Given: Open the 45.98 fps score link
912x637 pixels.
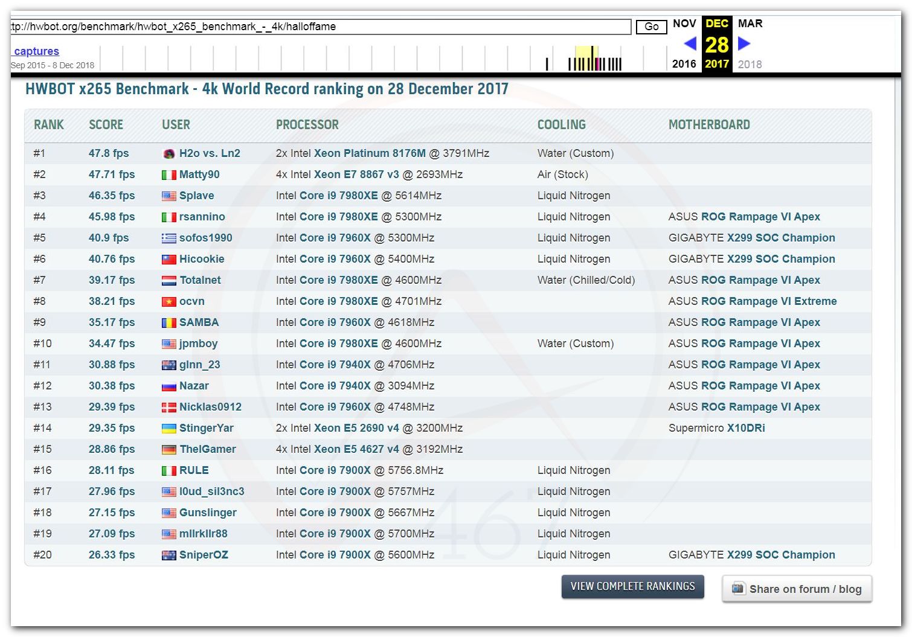Looking at the screenshot, I should click(112, 217).
